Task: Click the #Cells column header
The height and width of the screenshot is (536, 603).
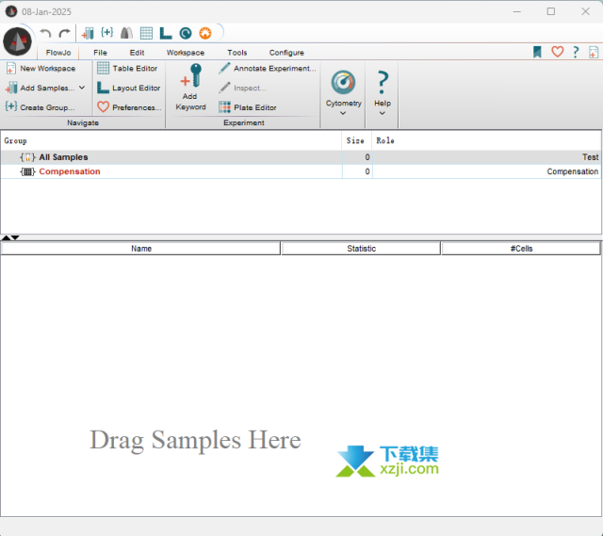Action: [521, 249]
